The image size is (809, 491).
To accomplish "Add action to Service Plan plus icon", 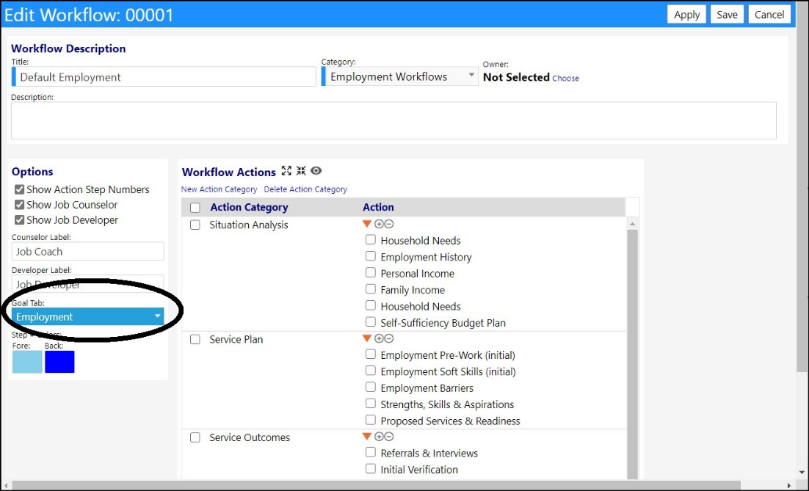I will [x=379, y=339].
